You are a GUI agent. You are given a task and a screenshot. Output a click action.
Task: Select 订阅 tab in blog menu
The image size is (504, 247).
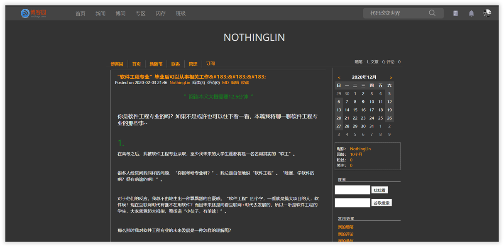[210, 64]
